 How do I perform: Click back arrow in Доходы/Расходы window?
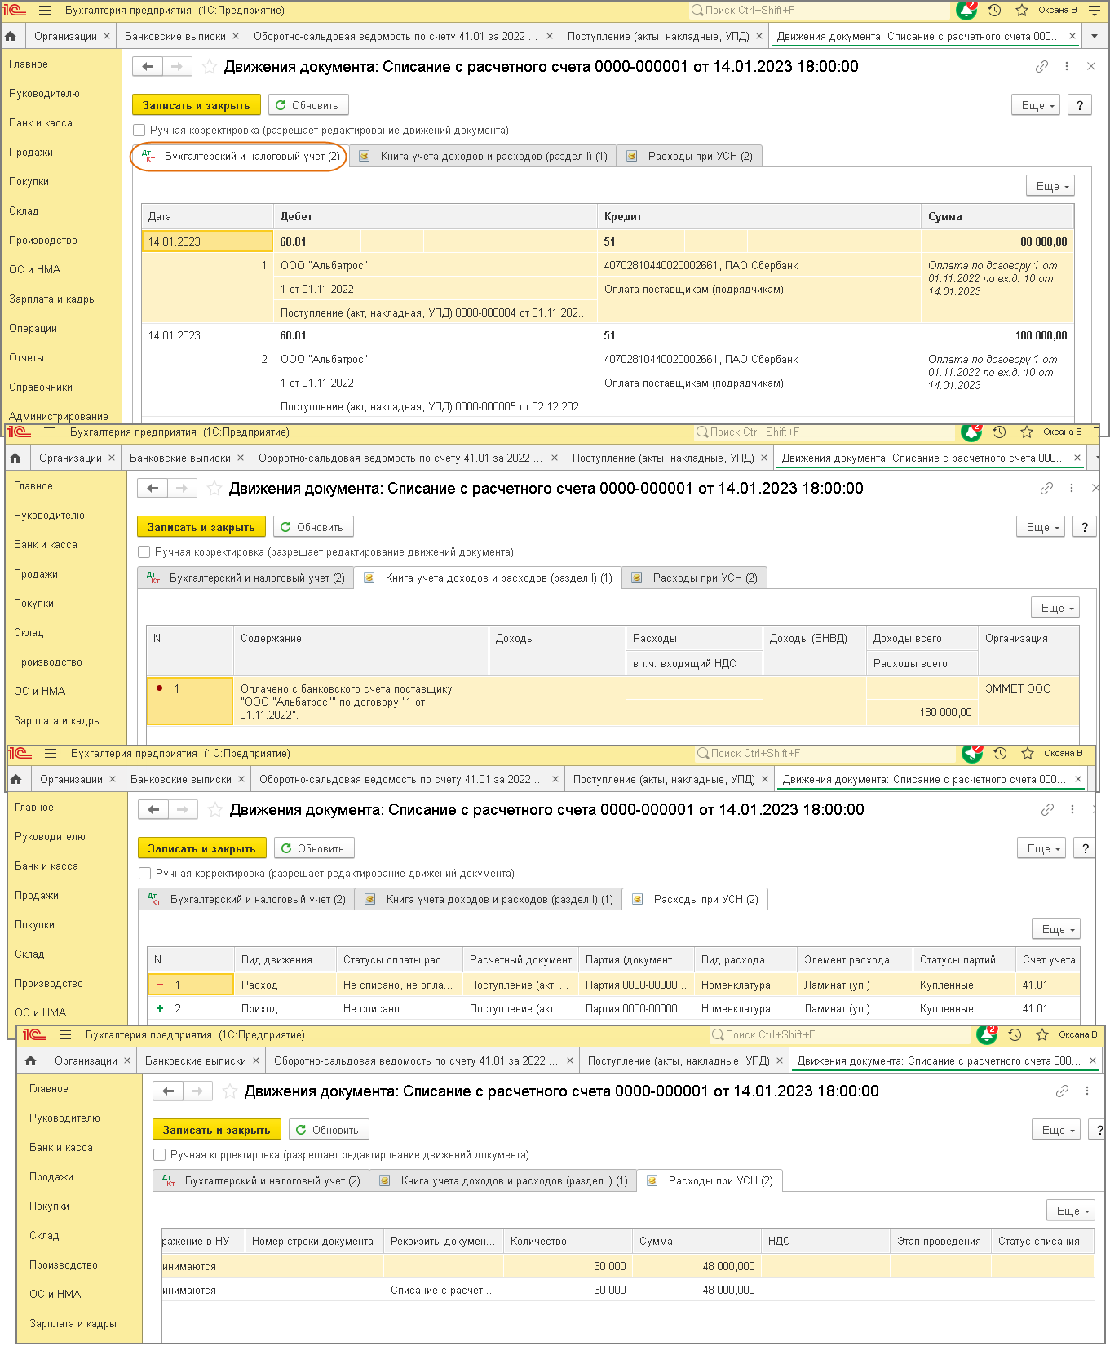tap(152, 489)
